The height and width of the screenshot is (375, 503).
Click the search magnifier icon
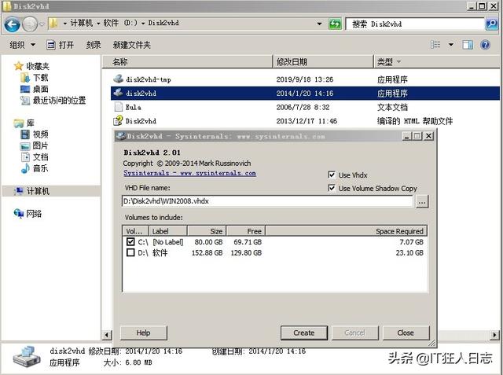pos(492,24)
